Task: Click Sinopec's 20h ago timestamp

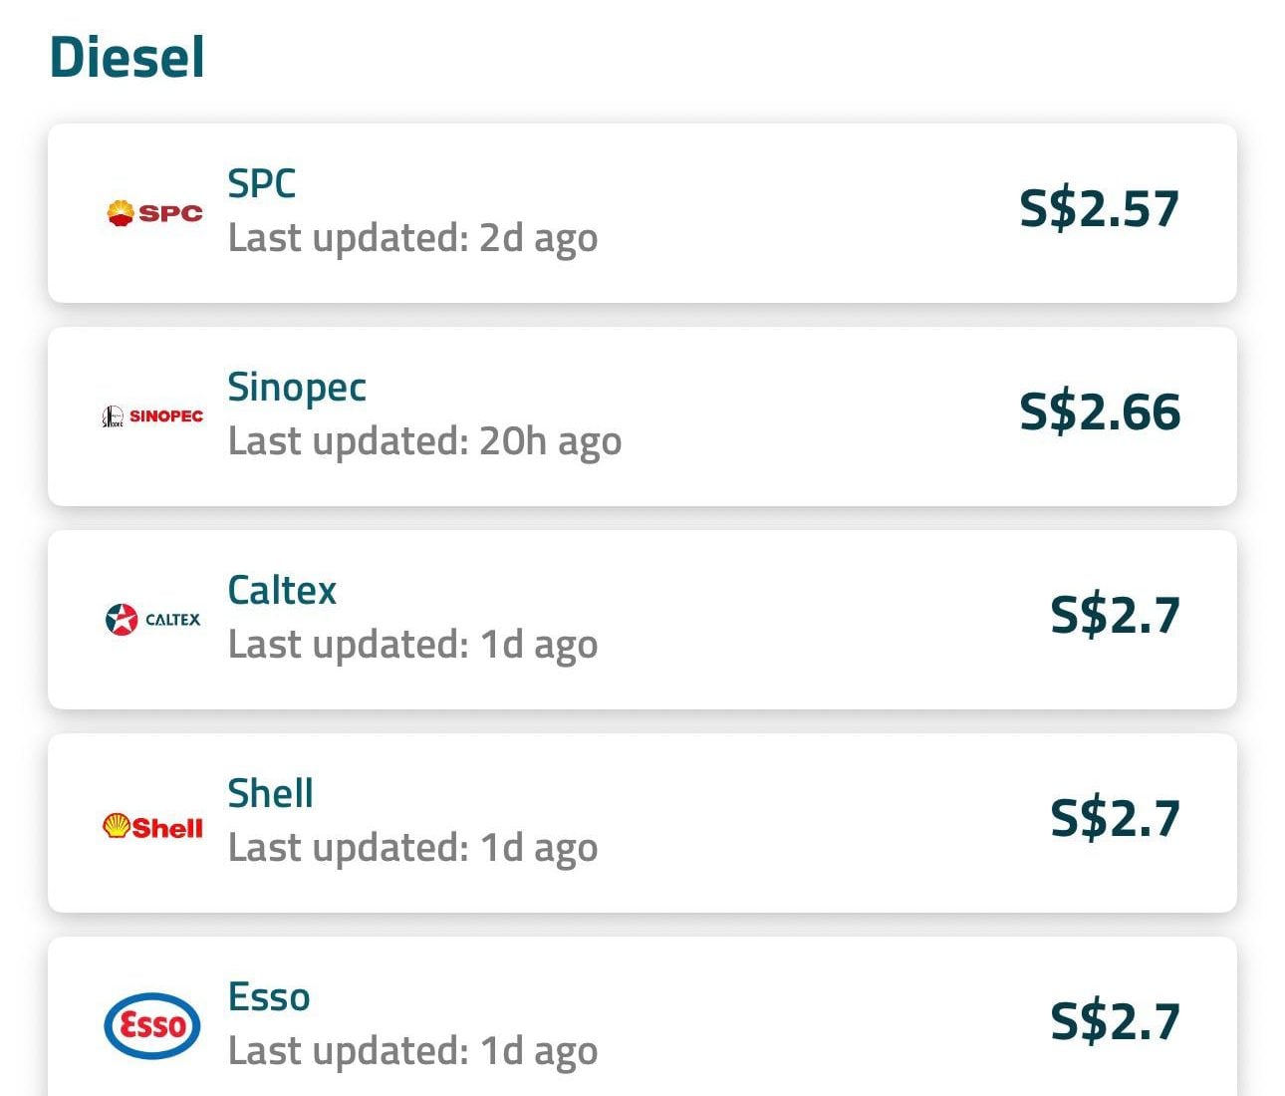Action: pyautogui.click(x=423, y=440)
